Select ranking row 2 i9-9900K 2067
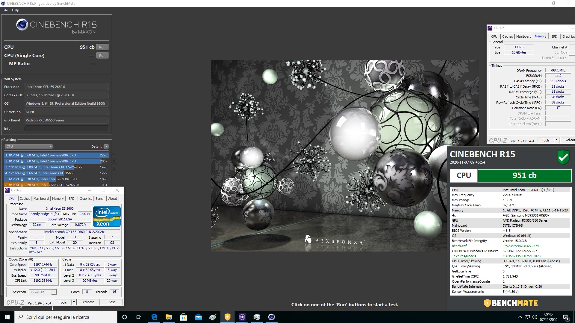This screenshot has width=575, height=323. pos(56,161)
